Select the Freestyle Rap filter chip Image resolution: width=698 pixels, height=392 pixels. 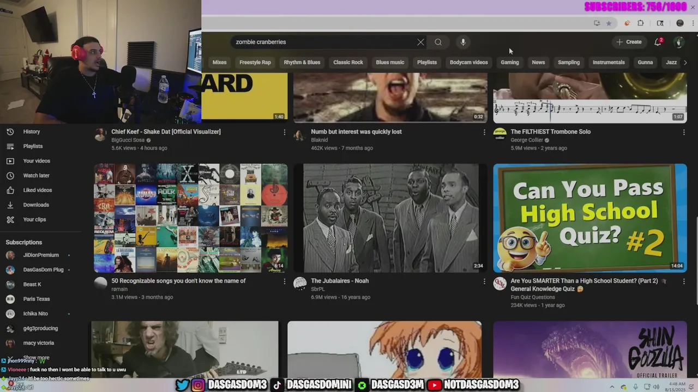coord(255,62)
